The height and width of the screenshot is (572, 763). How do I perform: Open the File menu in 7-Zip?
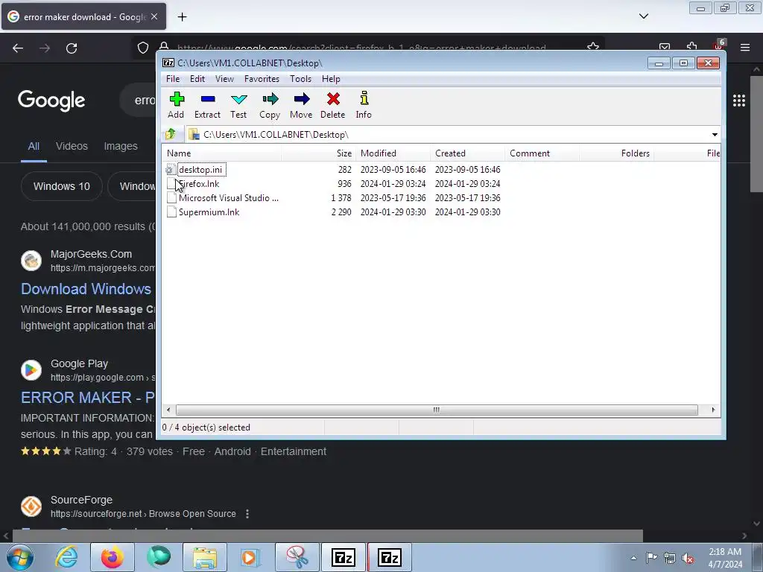point(173,79)
